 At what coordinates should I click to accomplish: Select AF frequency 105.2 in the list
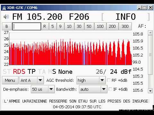point(138,55)
